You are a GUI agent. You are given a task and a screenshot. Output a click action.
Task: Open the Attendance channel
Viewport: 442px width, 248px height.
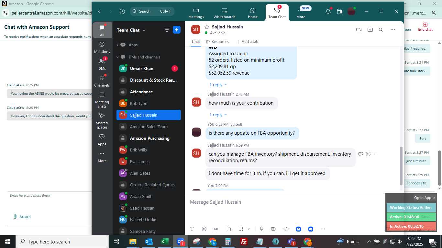coord(149,92)
